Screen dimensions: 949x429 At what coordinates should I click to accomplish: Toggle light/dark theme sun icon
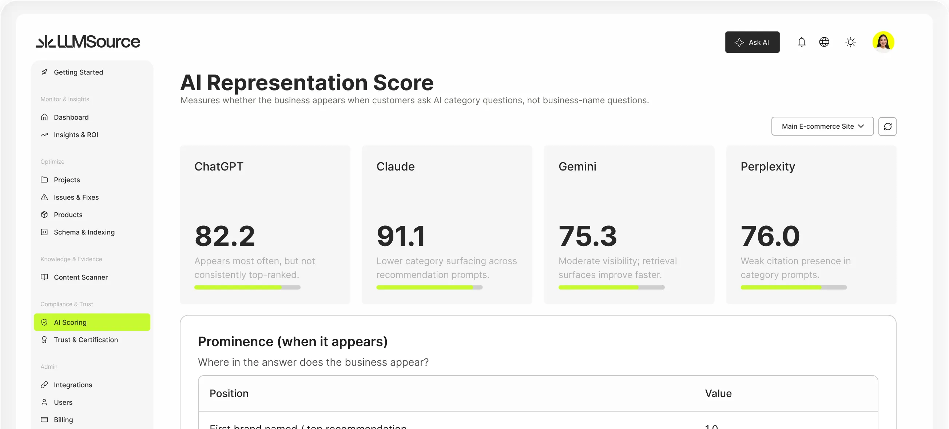point(850,42)
